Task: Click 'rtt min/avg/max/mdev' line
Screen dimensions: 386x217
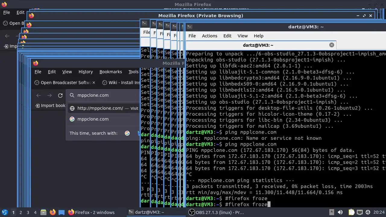Action: pyautogui.click(x=264, y=192)
